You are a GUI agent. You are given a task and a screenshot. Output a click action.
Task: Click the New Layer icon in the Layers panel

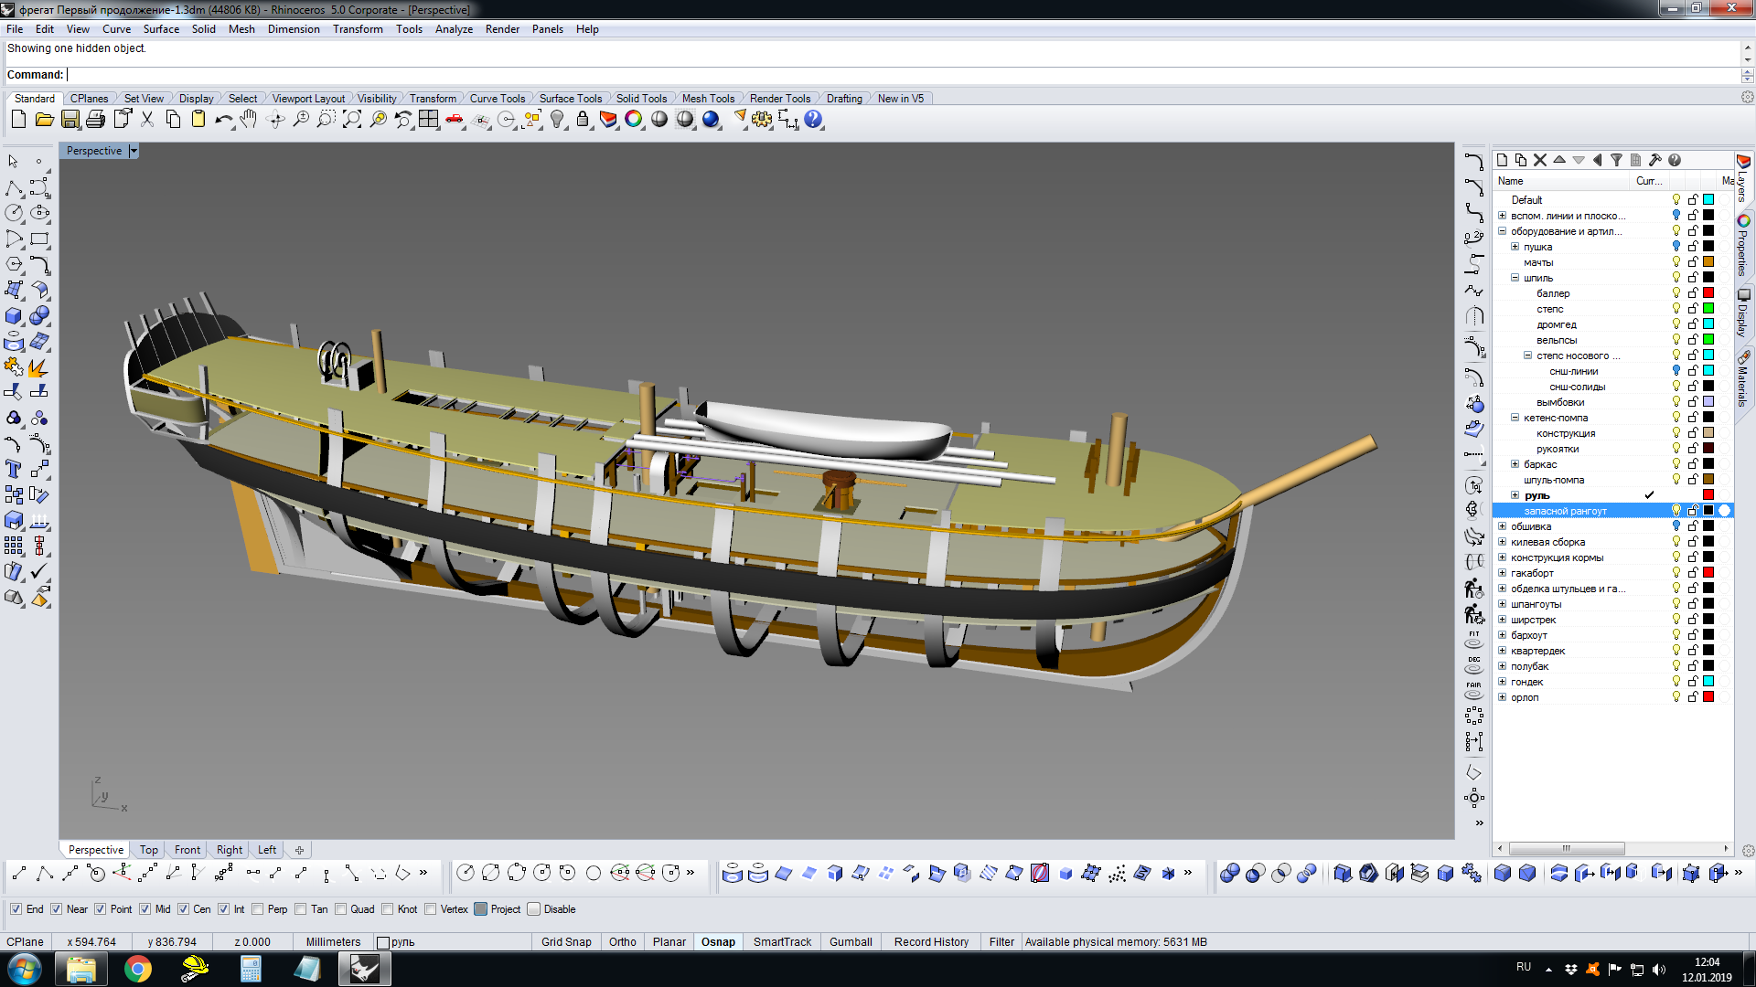pyautogui.click(x=1502, y=160)
